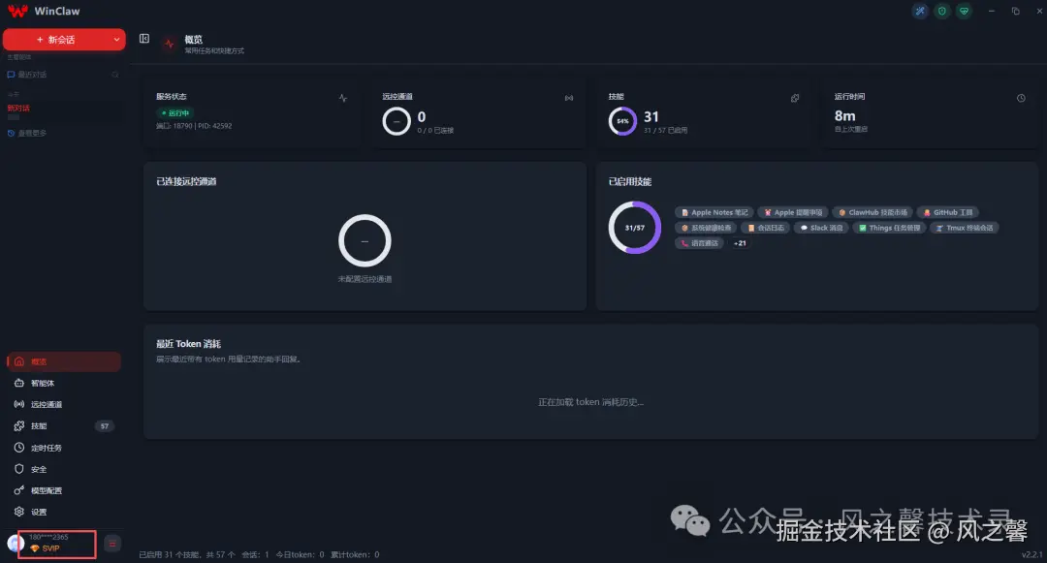Click 端口: 18790 | PID: 42592 text

point(194,126)
